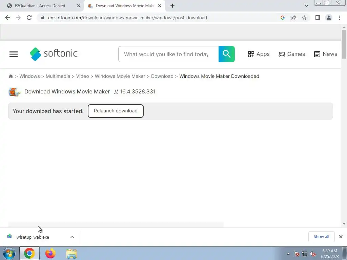The image size is (347, 260).
Task: Open the News section
Action: point(325,54)
